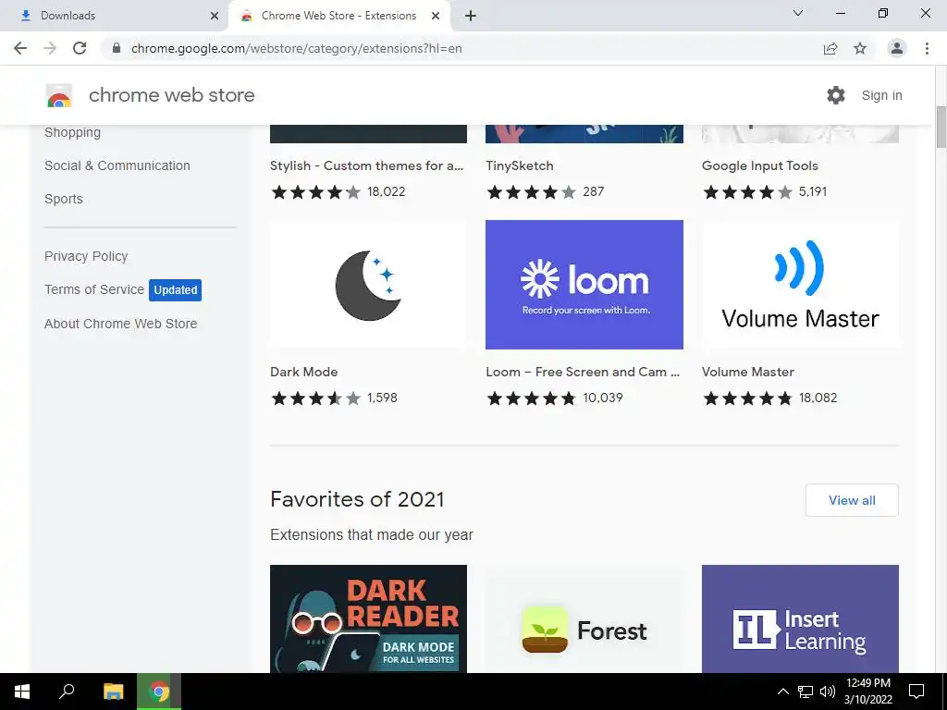The height and width of the screenshot is (710, 947).
Task: Click TinySketch star rating 287
Action: 546,192
